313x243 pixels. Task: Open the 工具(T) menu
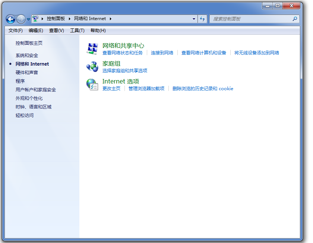point(77,31)
